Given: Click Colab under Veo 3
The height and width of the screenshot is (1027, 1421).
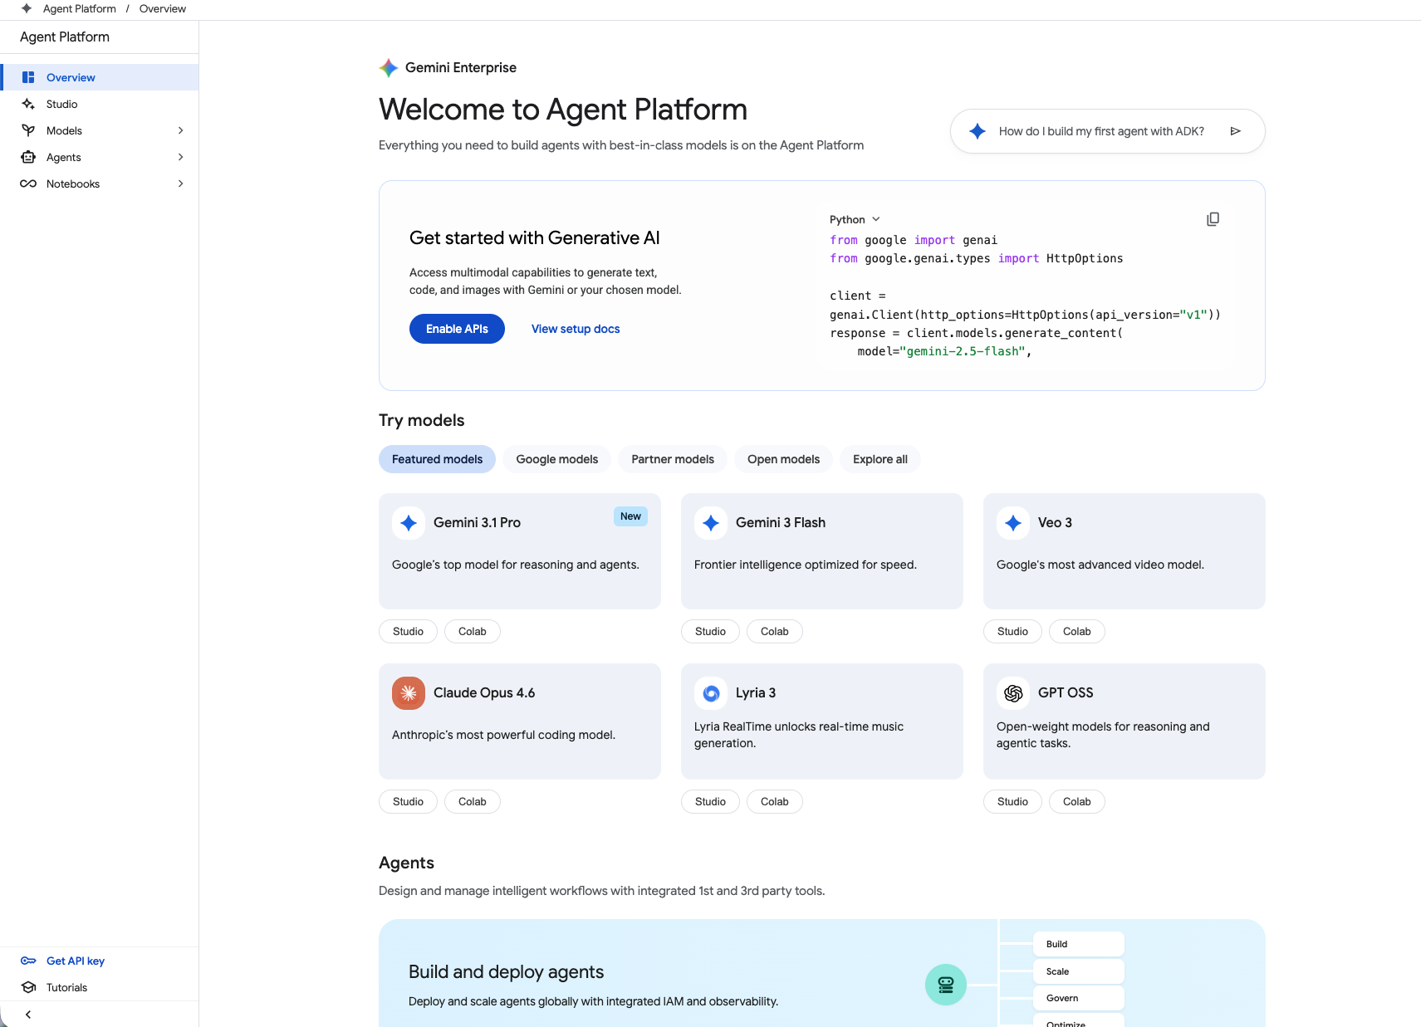Looking at the screenshot, I should (x=1076, y=631).
